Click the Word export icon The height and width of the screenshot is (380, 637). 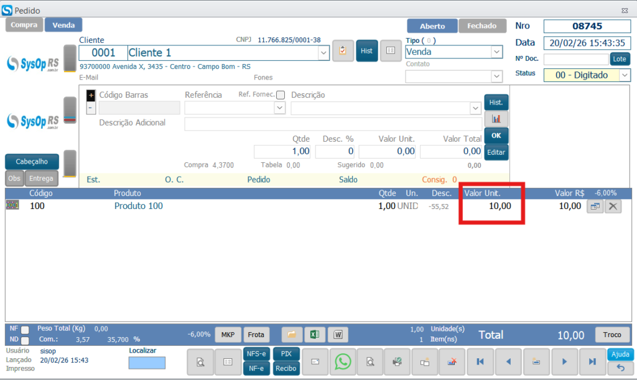click(x=338, y=335)
